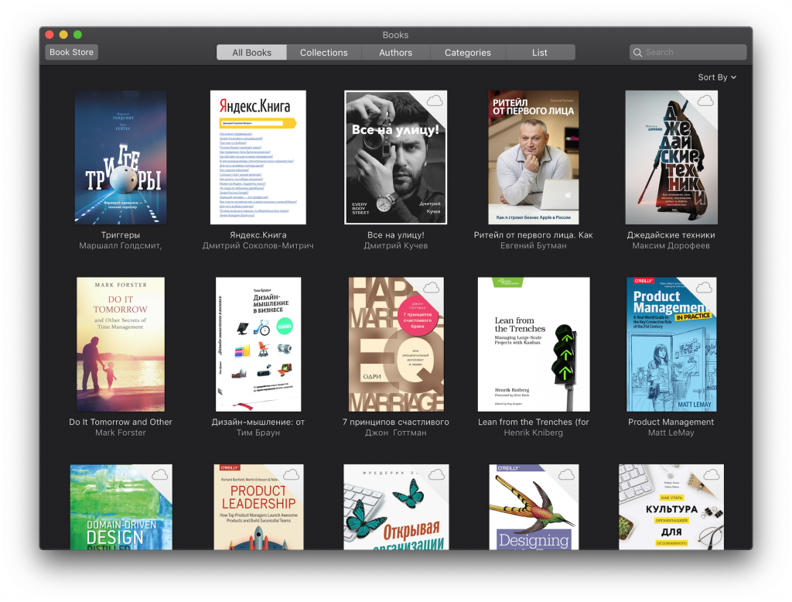The width and height of the screenshot is (792, 602).
Task: Click Do It Tomorrow and Other title
Action: [121, 422]
